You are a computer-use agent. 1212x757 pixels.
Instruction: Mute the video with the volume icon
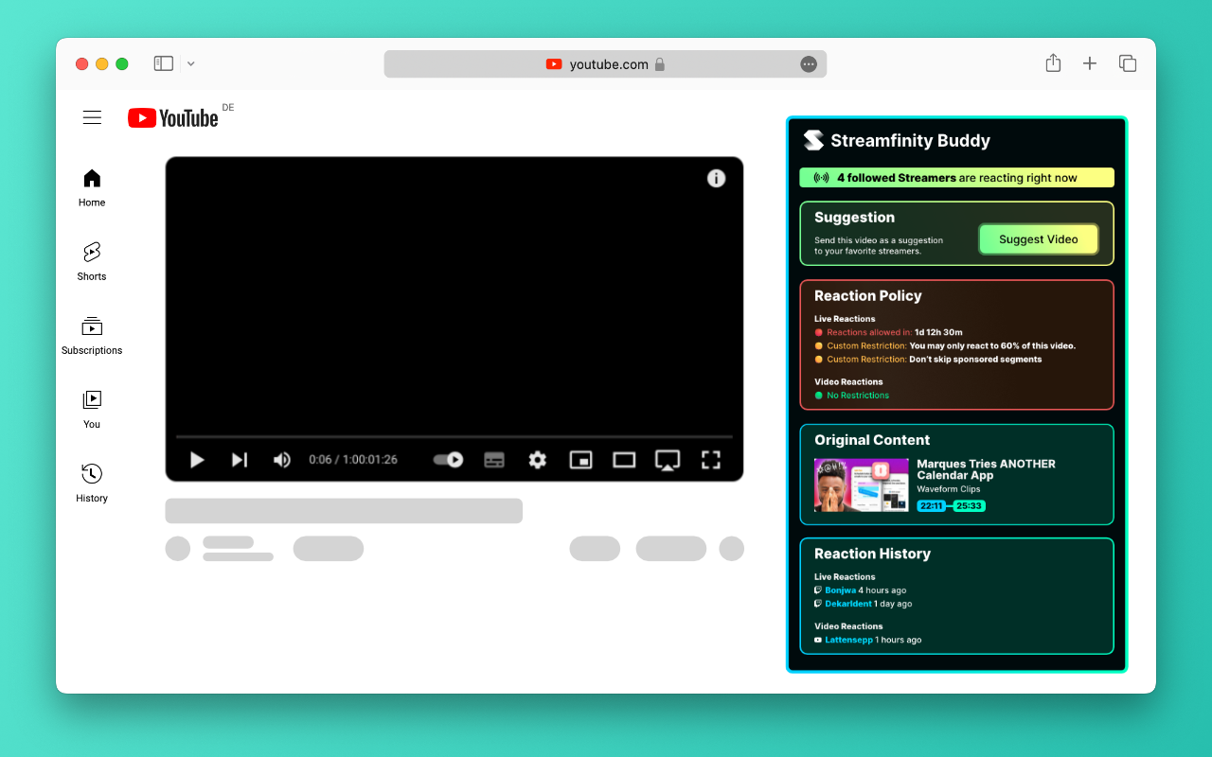point(281,460)
